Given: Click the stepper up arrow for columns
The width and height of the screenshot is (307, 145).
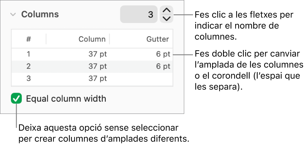Looking at the screenshot, I should tap(166, 11).
